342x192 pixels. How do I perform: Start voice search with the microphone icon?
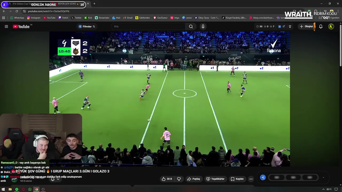tap(203, 26)
